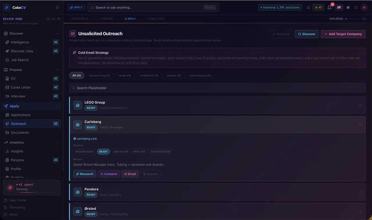Click the LEGO Group building icon
372x220 pixels.
click(78, 105)
